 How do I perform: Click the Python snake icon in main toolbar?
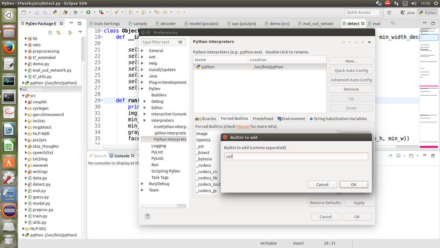coord(55,12)
